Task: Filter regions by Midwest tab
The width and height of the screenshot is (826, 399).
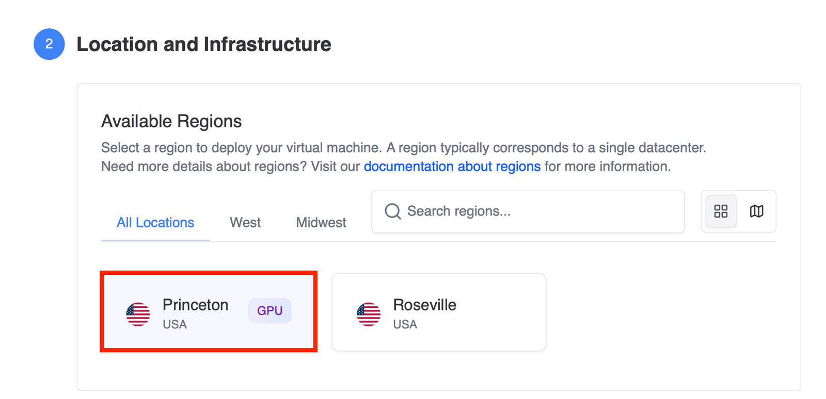Action: (x=321, y=223)
